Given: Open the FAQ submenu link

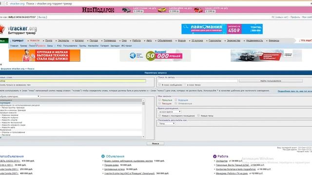Looking at the screenshot, I should (59, 46).
